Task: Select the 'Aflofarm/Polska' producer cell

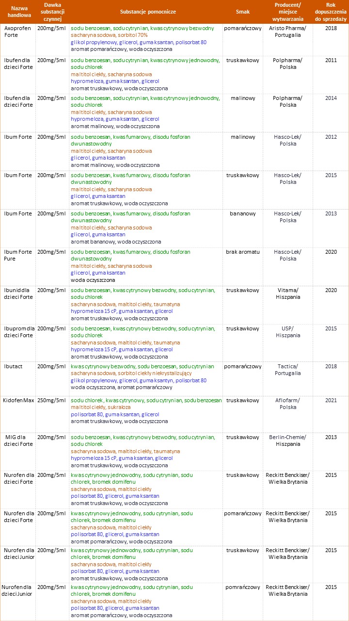Action: click(x=287, y=404)
